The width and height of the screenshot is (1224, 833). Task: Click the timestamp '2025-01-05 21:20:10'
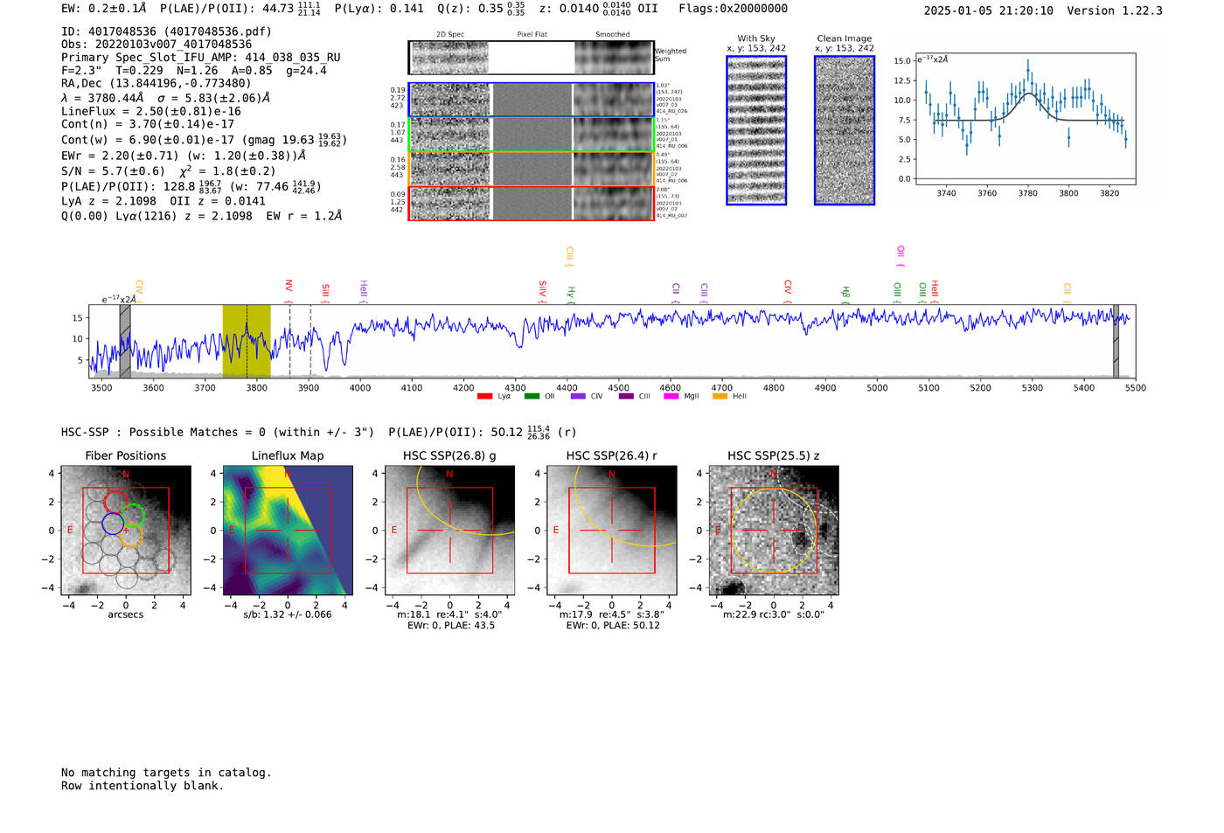tap(989, 10)
